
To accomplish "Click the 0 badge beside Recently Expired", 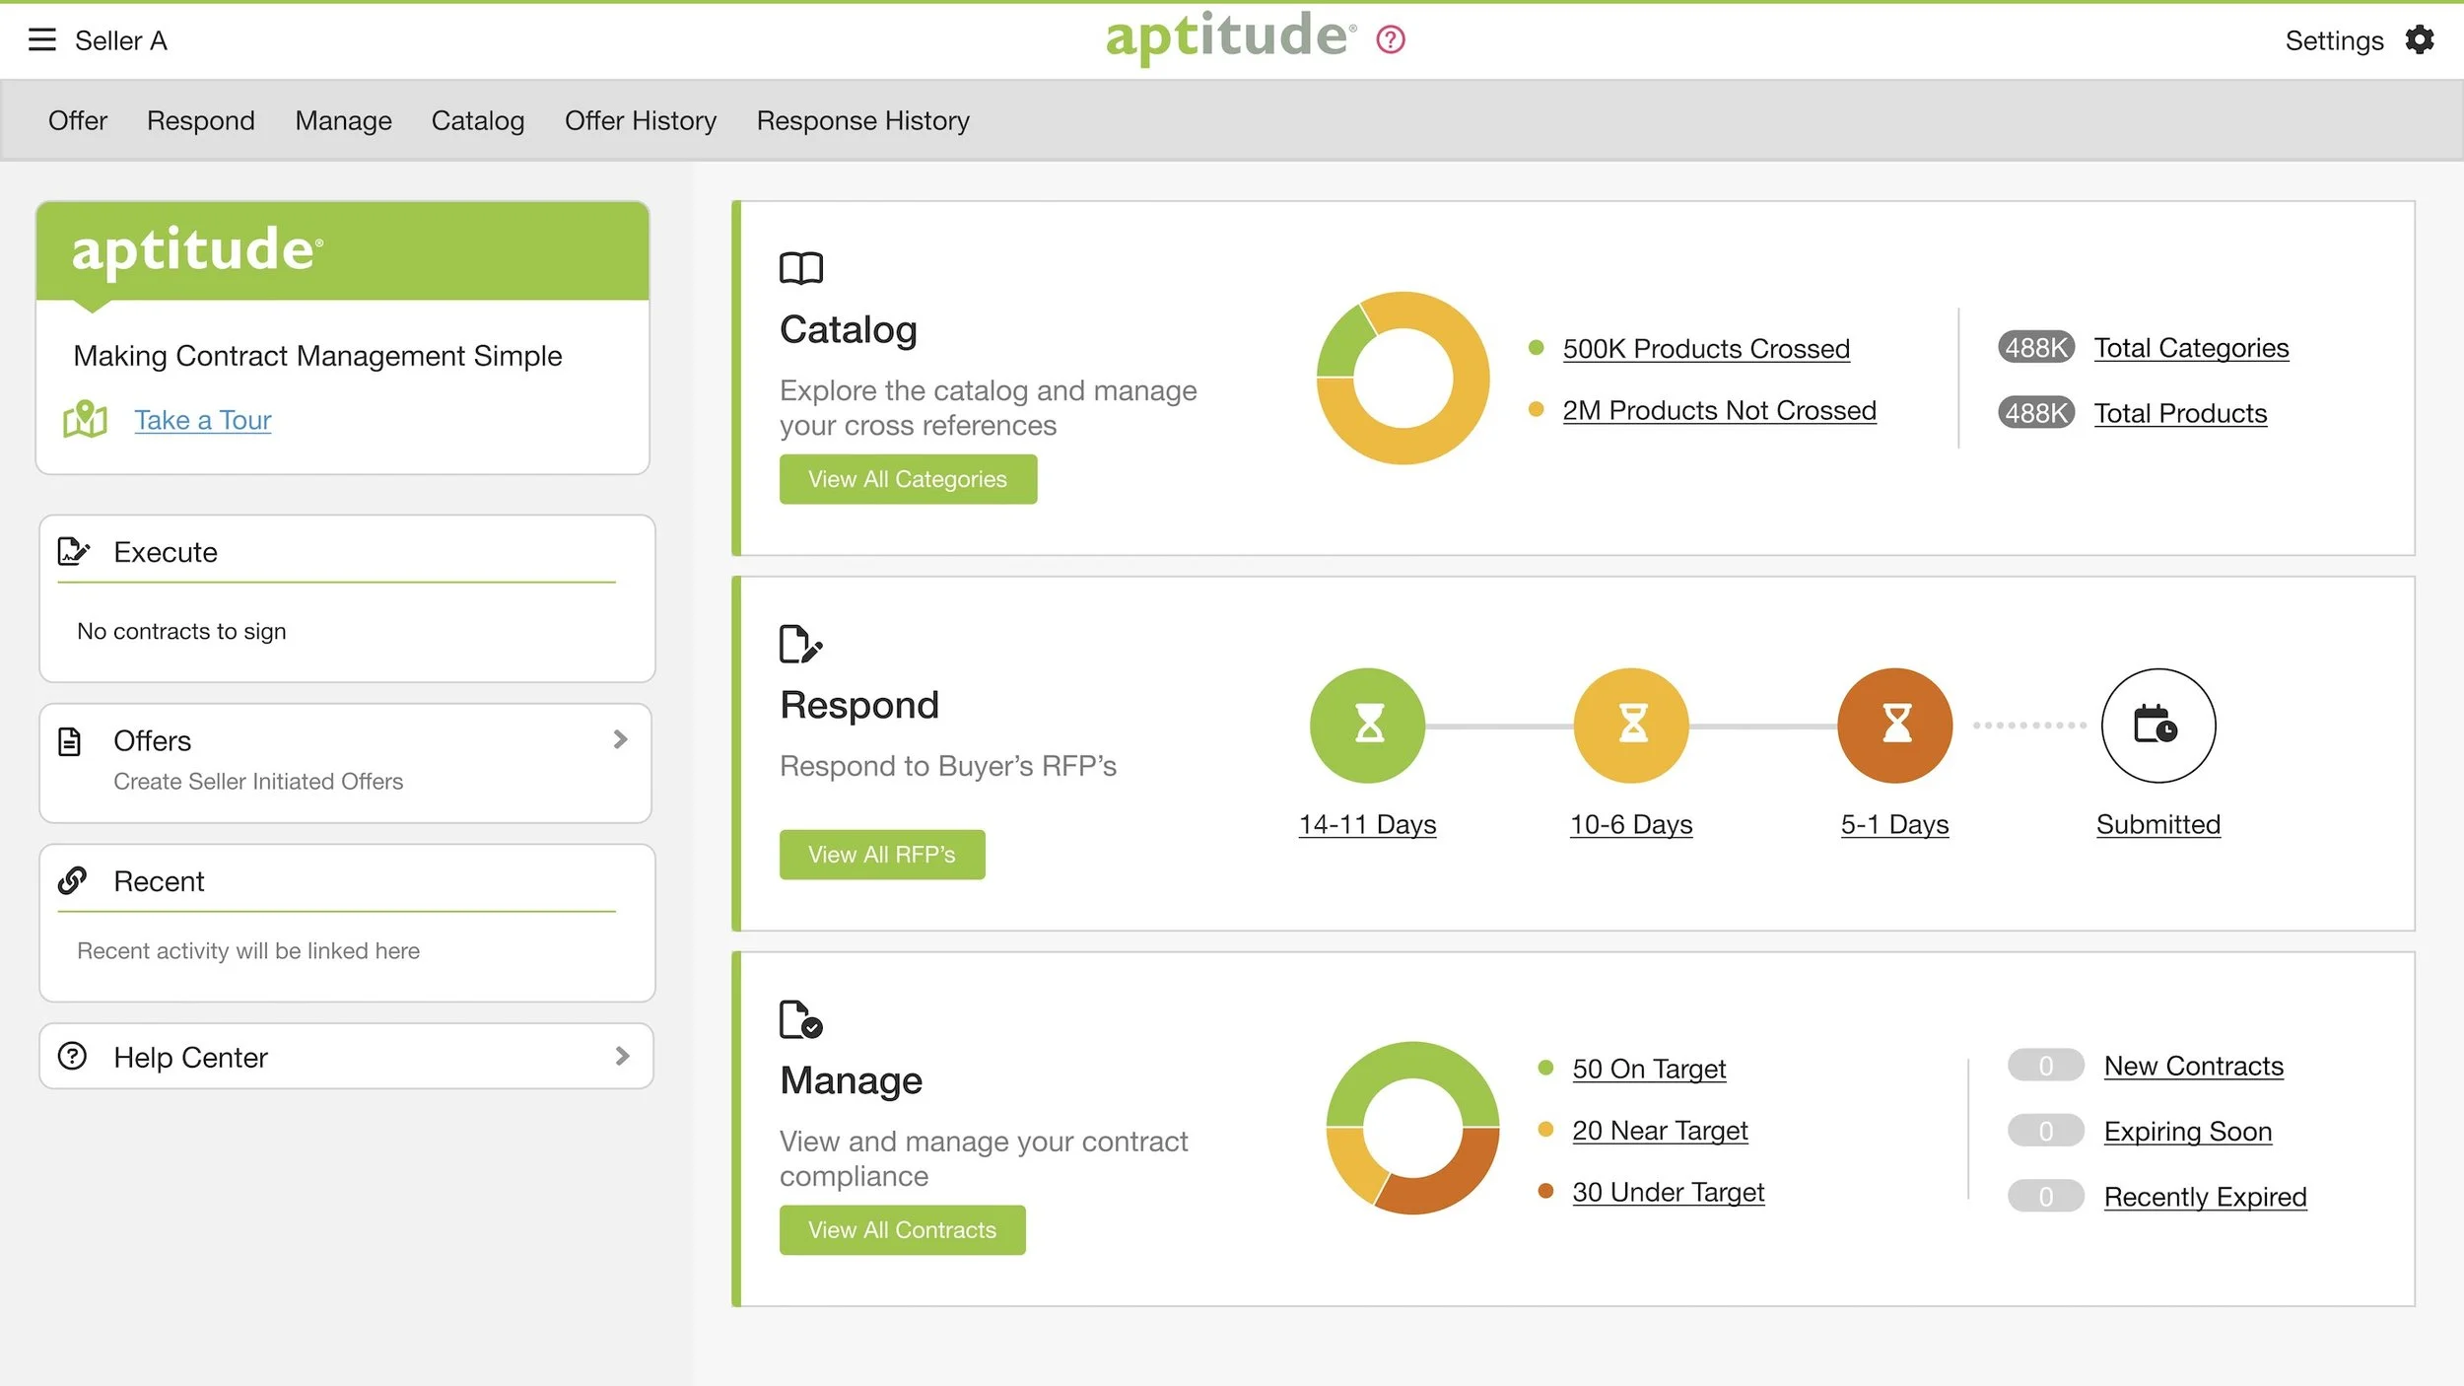I will 2046,1196.
